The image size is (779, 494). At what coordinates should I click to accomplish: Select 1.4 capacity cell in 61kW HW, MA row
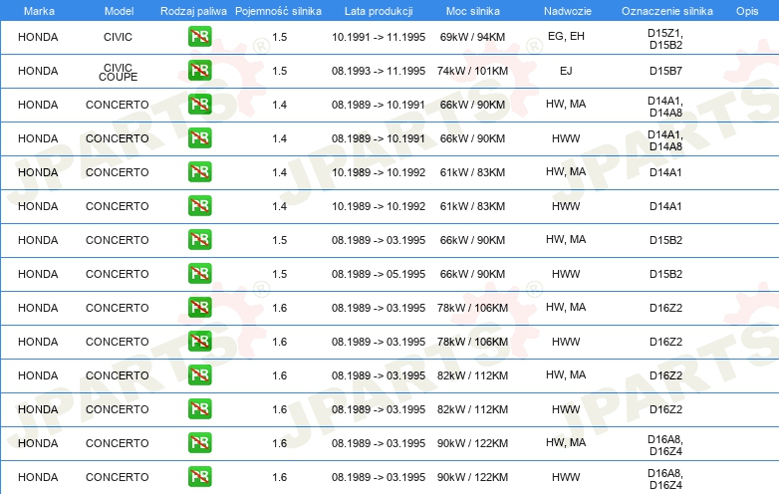tap(279, 172)
